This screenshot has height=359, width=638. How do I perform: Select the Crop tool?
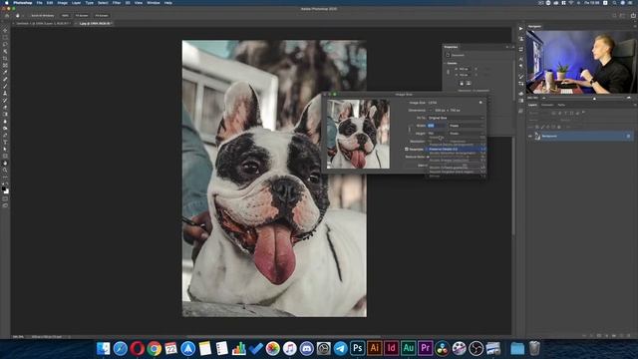pyautogui.click(x=5, y=58)
